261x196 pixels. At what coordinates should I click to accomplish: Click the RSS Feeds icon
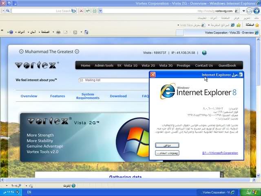coord(75,32)
